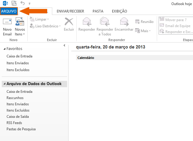Minimize the folder pane with the chevron

(64, 45)
